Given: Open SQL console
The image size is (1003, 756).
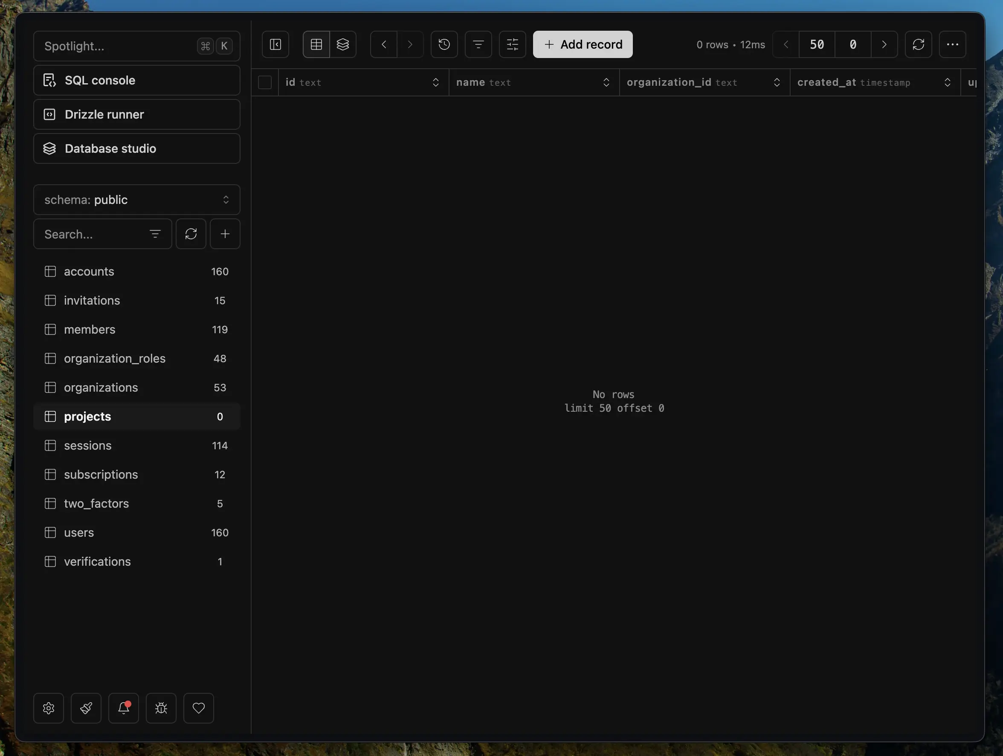Looking at the screenshot, I should tap(136, 80).
